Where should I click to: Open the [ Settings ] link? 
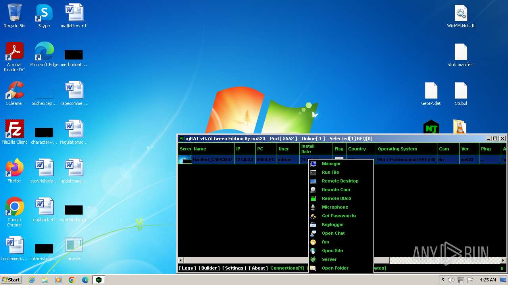coord(234,268)
